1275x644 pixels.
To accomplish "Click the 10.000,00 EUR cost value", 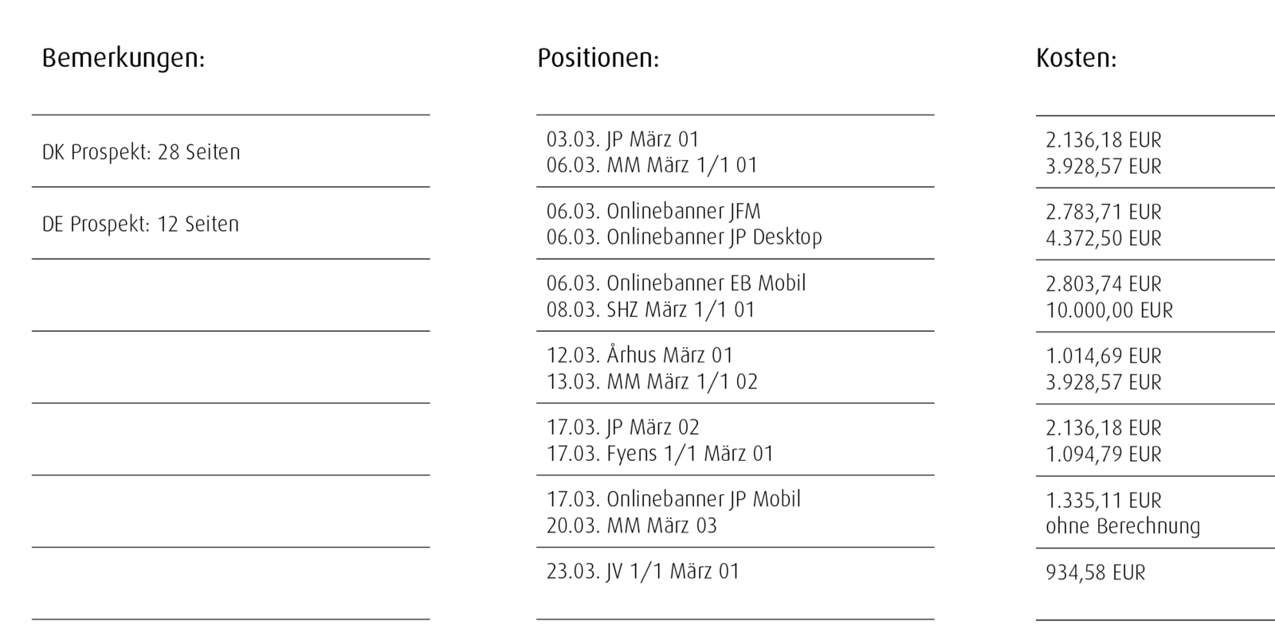I will [1109, 310].
